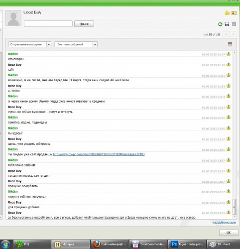Viewport: 240px width, 249px height.
Task: Click message icon beside 21:55 entry
Action: point(229,117)
